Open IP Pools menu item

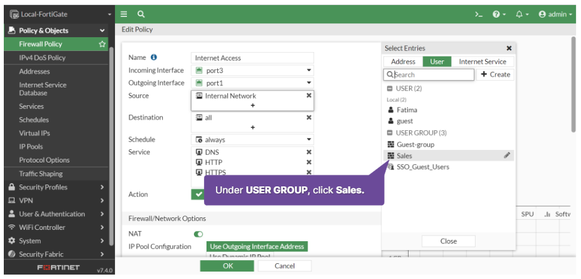click(31, 147)
